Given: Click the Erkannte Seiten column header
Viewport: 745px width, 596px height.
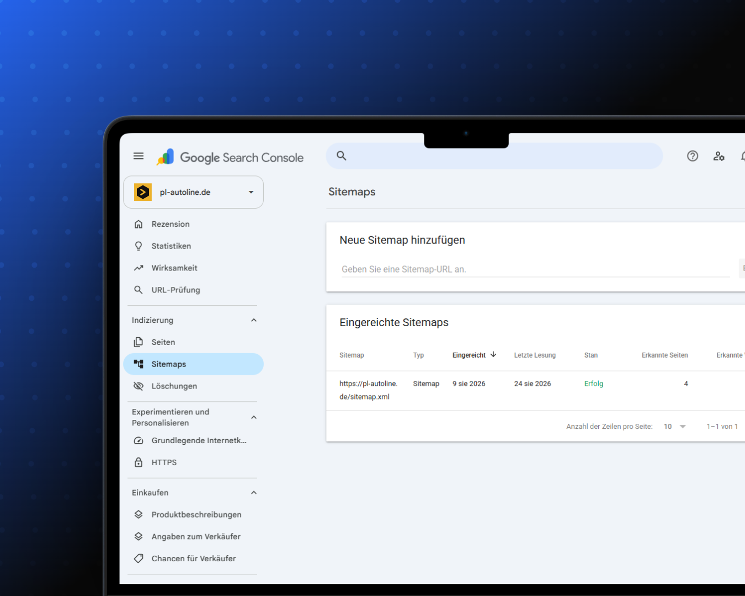Looking at the screenshot, I should point(664,355).
